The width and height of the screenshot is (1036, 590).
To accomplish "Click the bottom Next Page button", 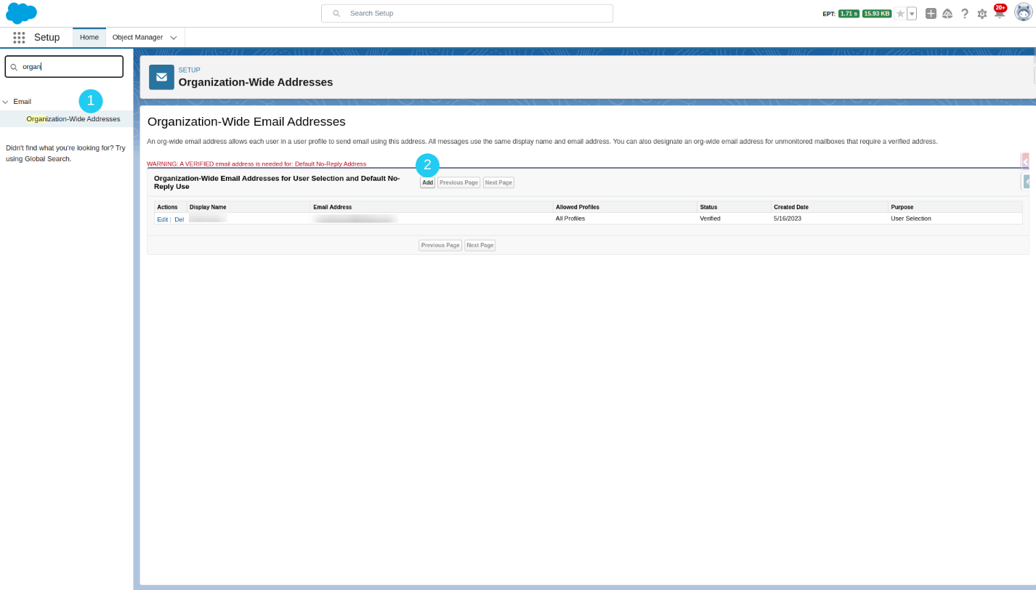I will point(480,246).
